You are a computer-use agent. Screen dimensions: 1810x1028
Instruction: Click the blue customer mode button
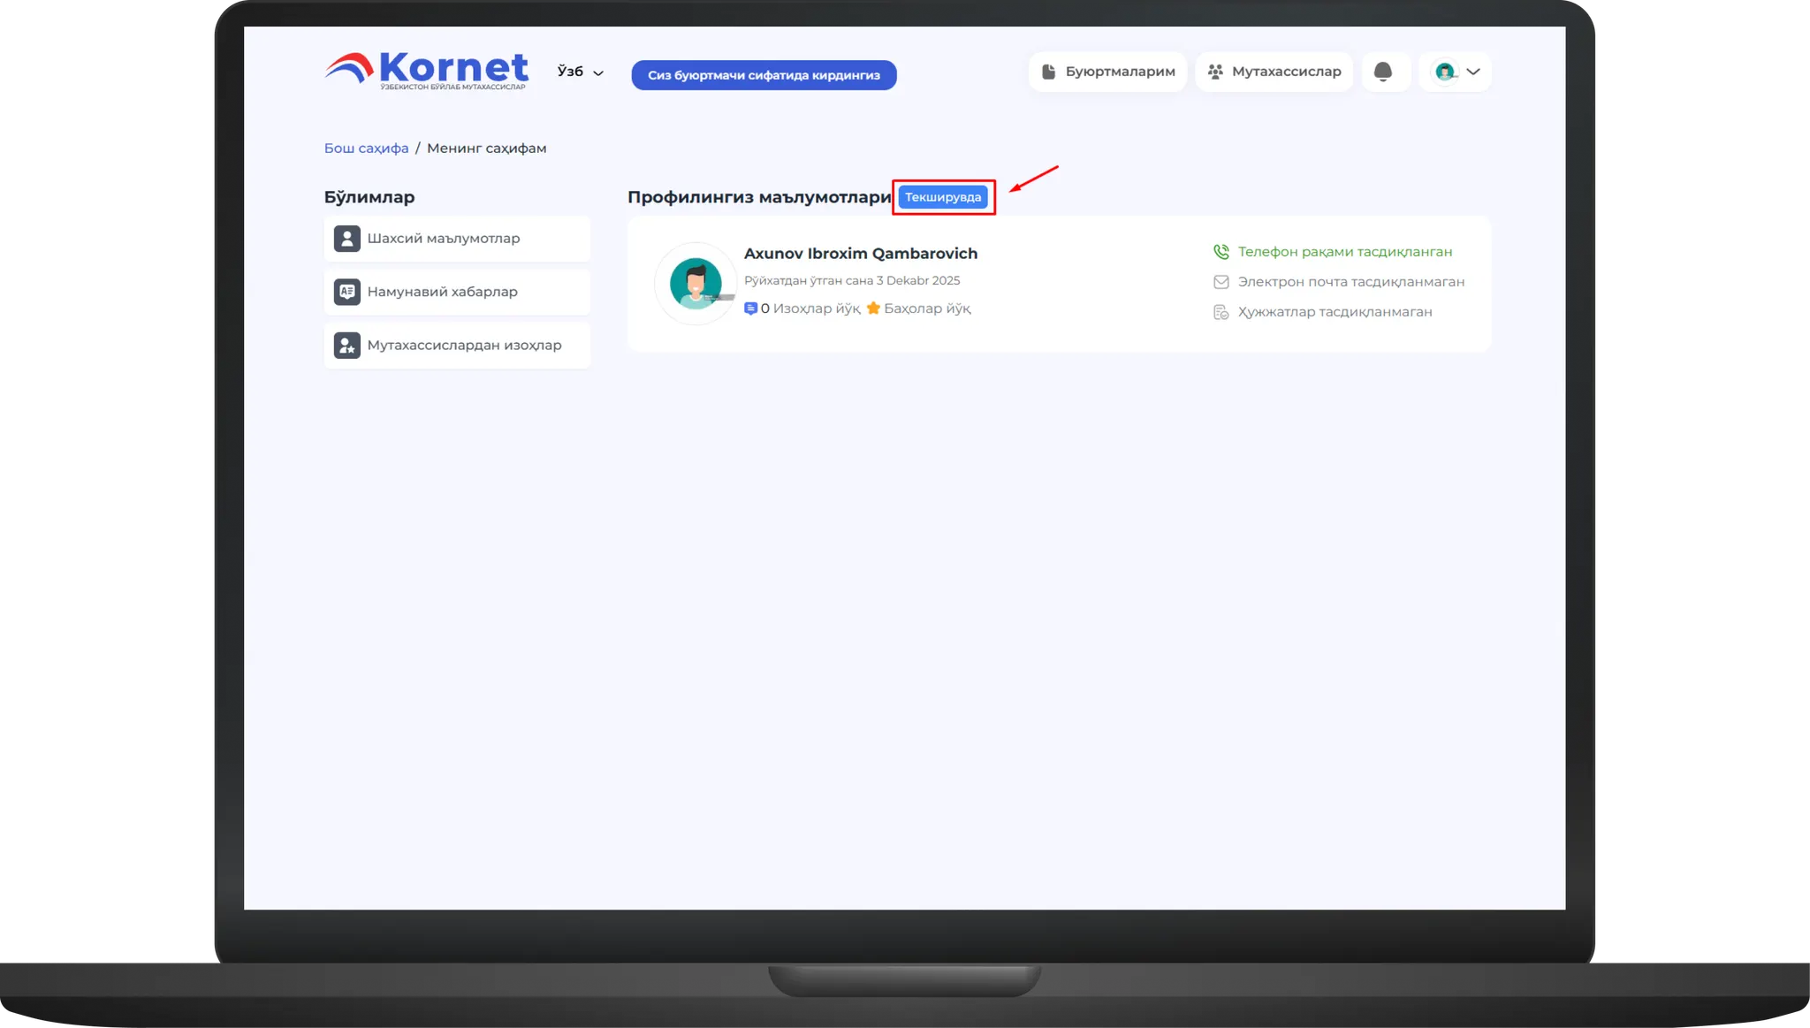click(x=764, y=75)
